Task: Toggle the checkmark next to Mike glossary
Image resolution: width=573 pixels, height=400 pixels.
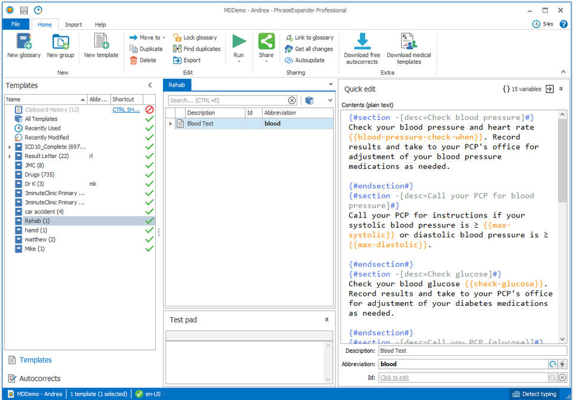Action: [x=149, y=249]
